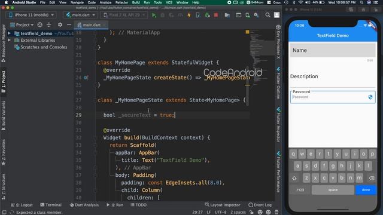This screenshot has height=215, width=383.
Task: Open project settings gear in Project panel
Action: [60, 25]
